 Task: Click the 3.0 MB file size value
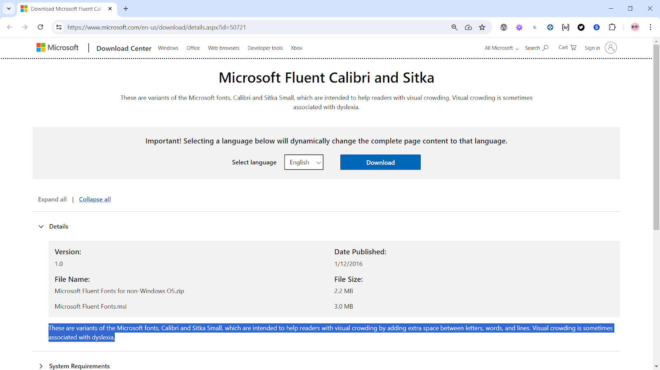(344, 307)
